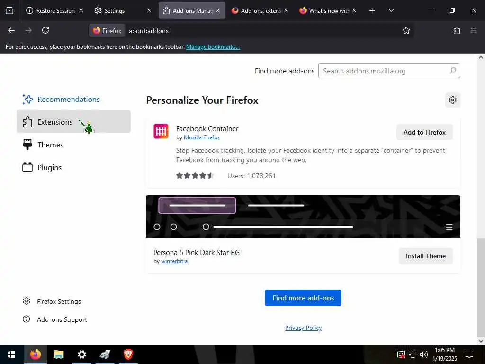
Task: Click the Firefox identity badge in address bar
Action: [107, 31]
